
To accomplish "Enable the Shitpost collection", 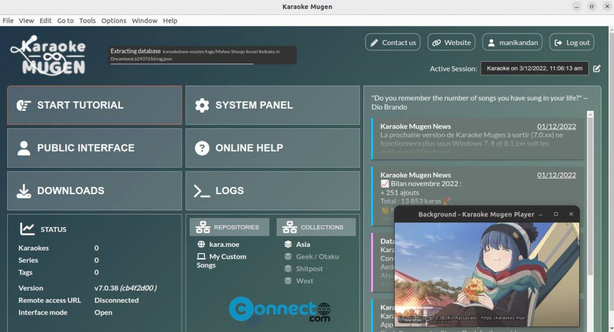I will point(309,268).
